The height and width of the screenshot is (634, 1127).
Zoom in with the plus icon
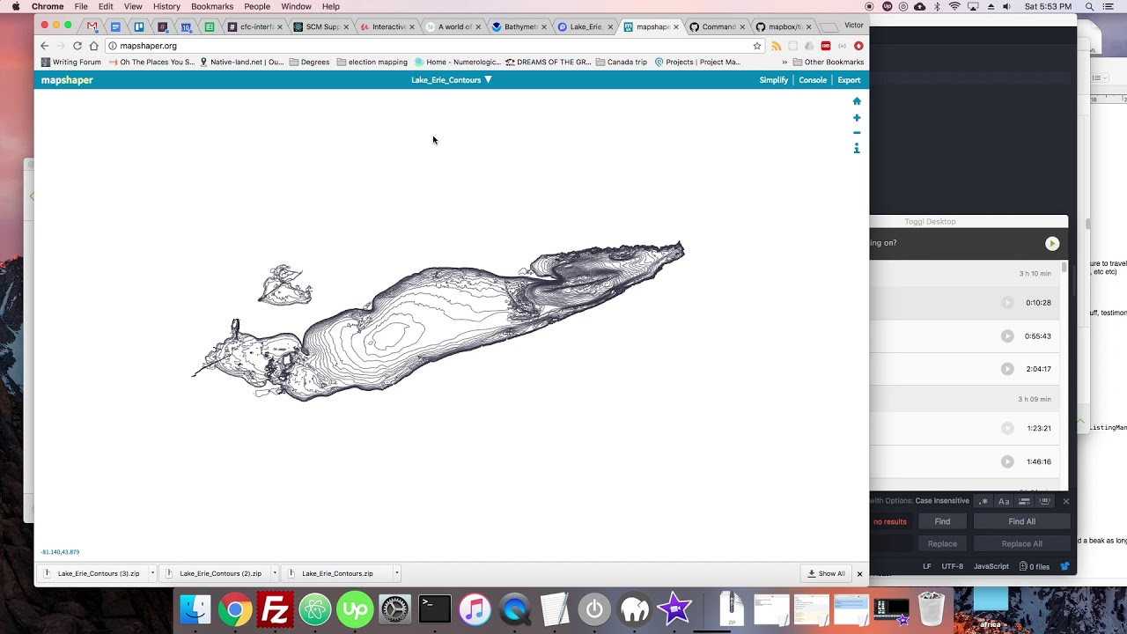[x=857, y=117]
